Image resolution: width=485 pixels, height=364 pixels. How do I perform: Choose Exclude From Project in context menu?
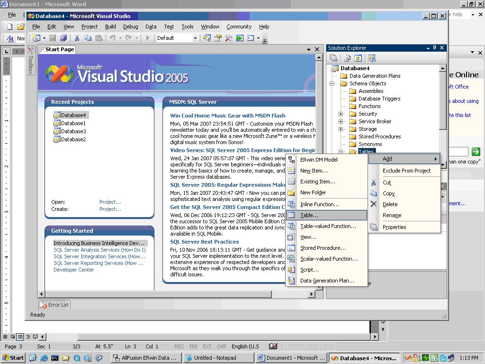[404, 171]
